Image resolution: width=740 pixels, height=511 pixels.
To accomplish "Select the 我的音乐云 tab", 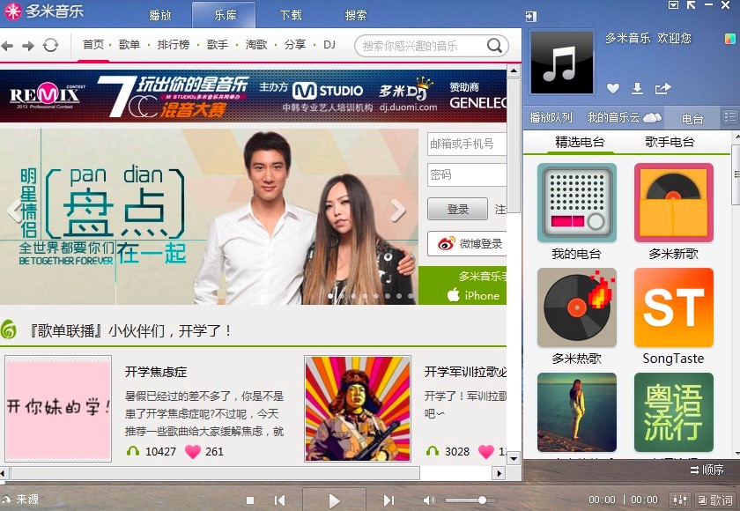I will (624, 117).
